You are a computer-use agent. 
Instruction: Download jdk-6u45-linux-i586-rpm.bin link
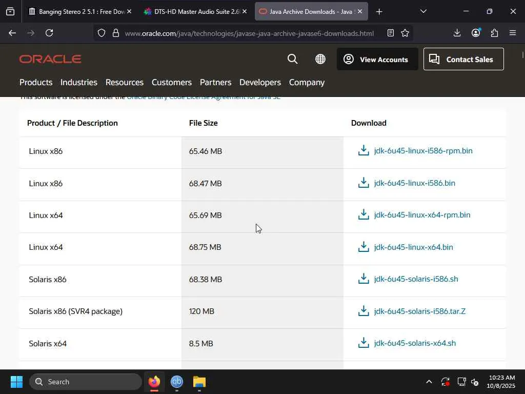[x=423, y=151]
